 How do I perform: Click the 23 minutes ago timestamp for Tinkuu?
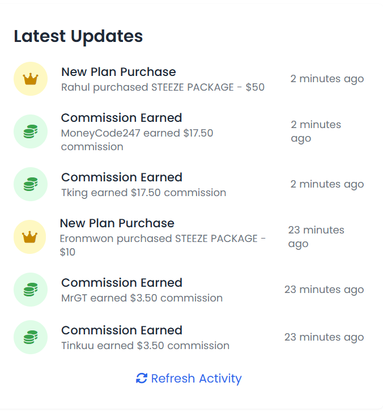coord(324,337)
